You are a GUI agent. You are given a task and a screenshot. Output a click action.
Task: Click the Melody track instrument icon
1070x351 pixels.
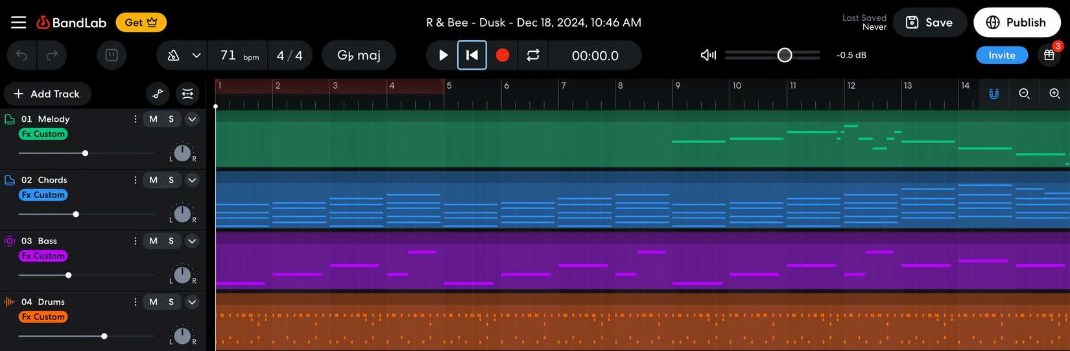click(x=10, y=119)
